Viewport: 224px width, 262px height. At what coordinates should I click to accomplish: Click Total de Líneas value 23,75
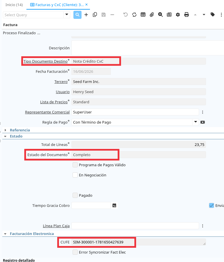coord(139,144)
